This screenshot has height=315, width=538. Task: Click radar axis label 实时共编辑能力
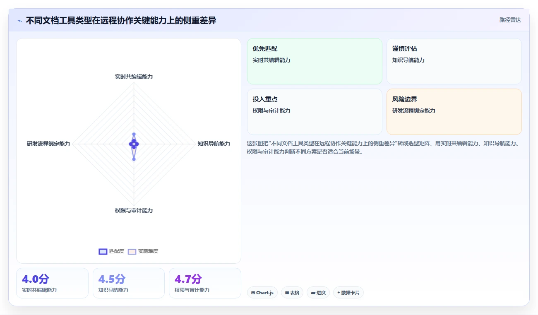point(134,77)
